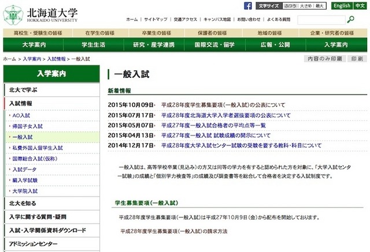Screen dimensions: 370x252
Task: Select the 在学生の皆様 tab
Action: click(100, 33)
